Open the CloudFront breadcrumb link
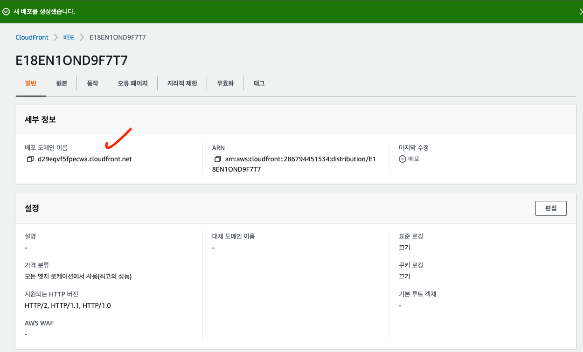Screen dimensions: 583x352 [32, 37]
